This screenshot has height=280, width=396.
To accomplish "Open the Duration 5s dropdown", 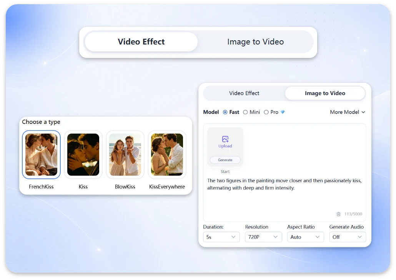I will point(221,237).
